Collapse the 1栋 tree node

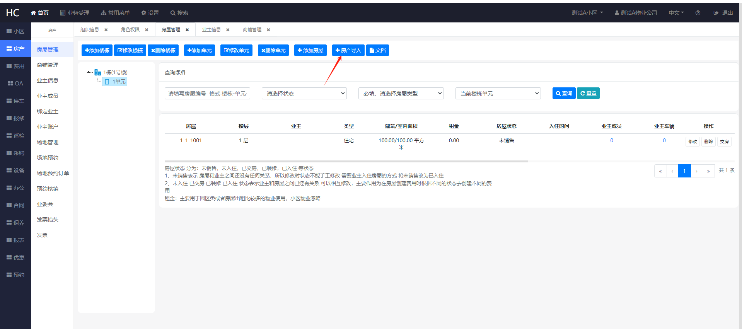[x=89, y=72]
